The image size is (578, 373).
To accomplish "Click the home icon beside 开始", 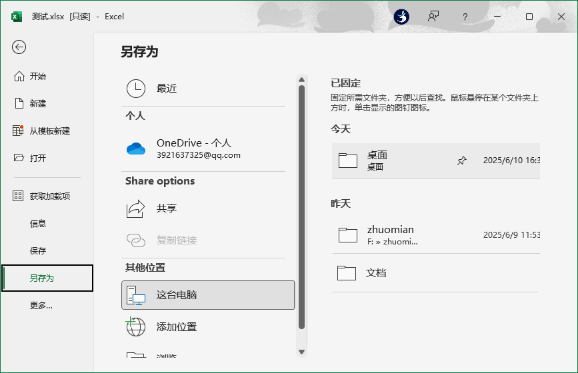I will coord(19,76).
